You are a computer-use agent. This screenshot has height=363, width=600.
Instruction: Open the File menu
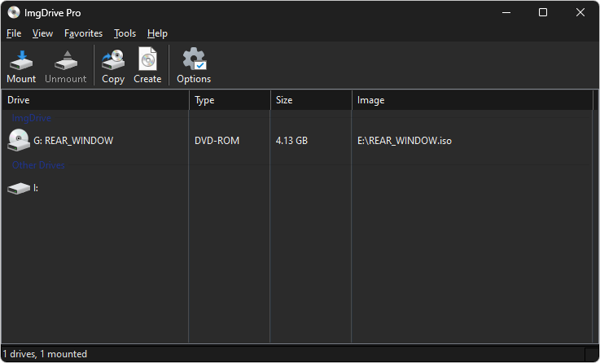click(14, 33)
